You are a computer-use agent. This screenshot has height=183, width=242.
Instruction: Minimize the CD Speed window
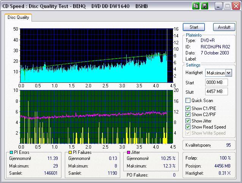[219, 6]
